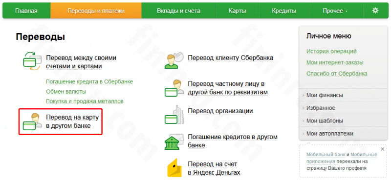
Task: Close the mobile bank notification box
Action: pyautogui.click(x=383, y=149)
